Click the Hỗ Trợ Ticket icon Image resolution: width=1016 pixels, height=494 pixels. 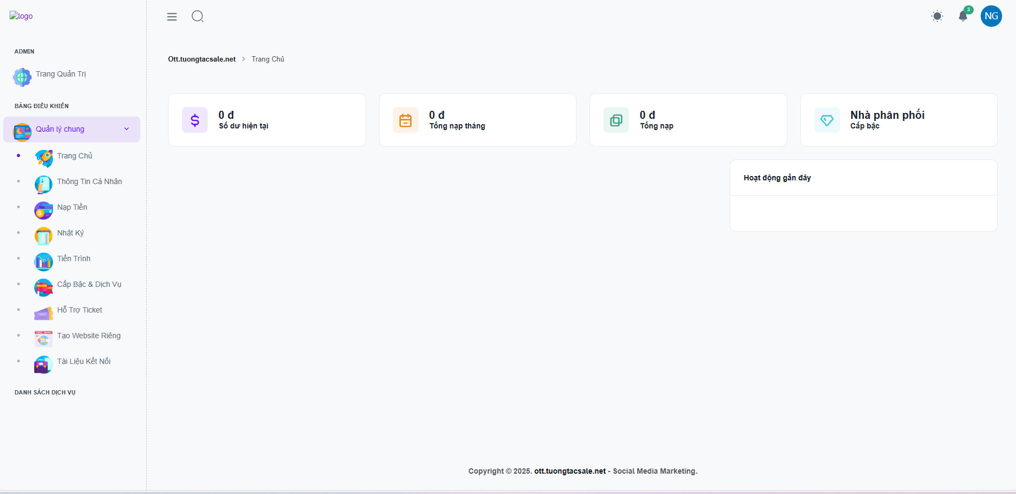pyautogui.click(x=43, y=313)
